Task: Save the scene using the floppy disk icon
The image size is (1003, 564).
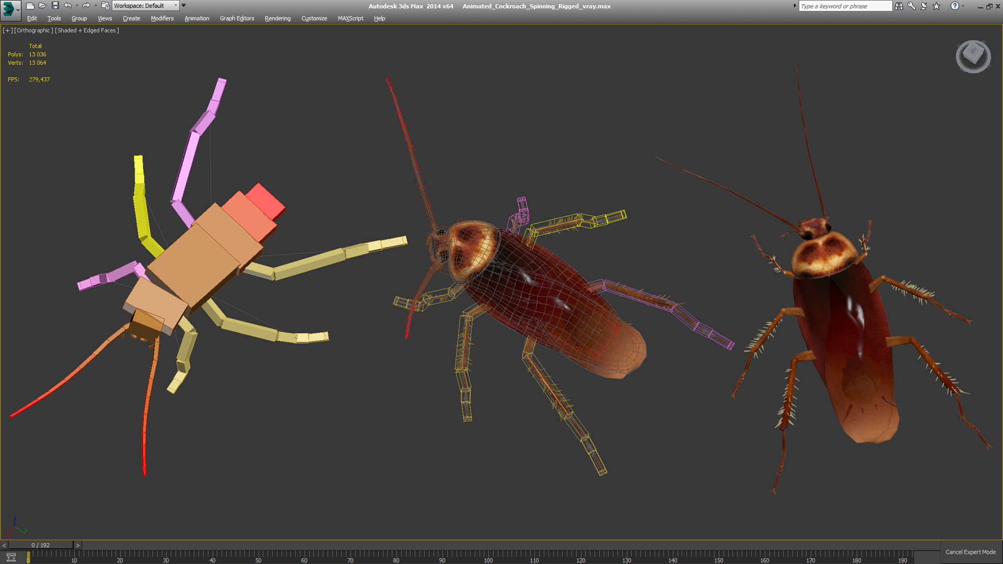Action: coord(55,6)
